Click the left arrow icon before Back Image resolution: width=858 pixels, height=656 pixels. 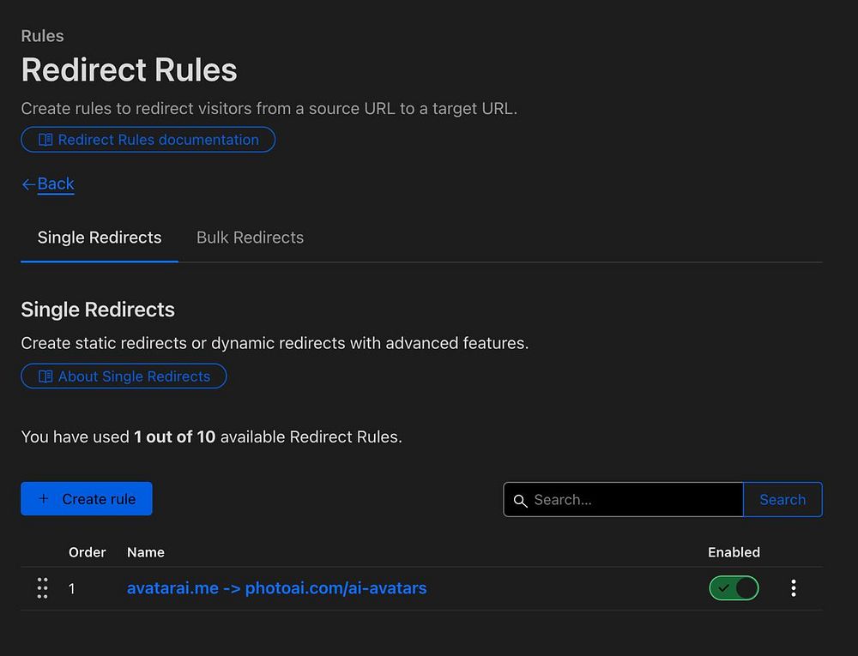click(28, 184)
